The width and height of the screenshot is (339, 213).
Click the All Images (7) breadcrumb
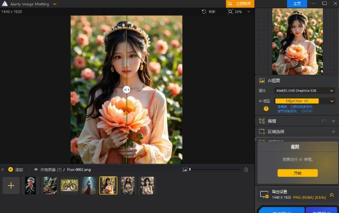(x=50, y=170)
